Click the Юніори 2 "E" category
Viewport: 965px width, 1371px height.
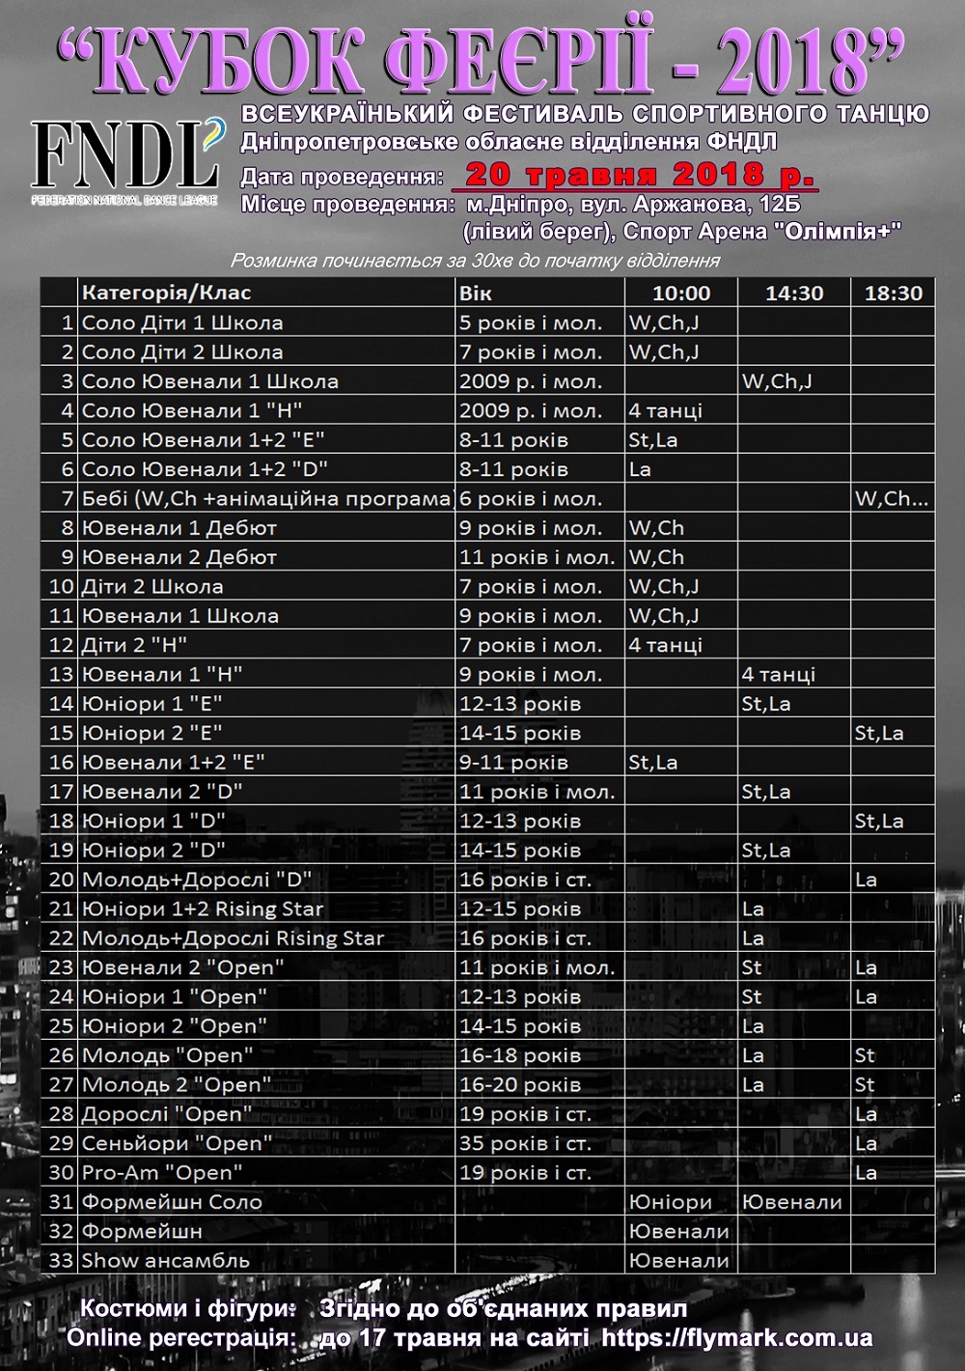pyautogui.click(x=152, y=733)
